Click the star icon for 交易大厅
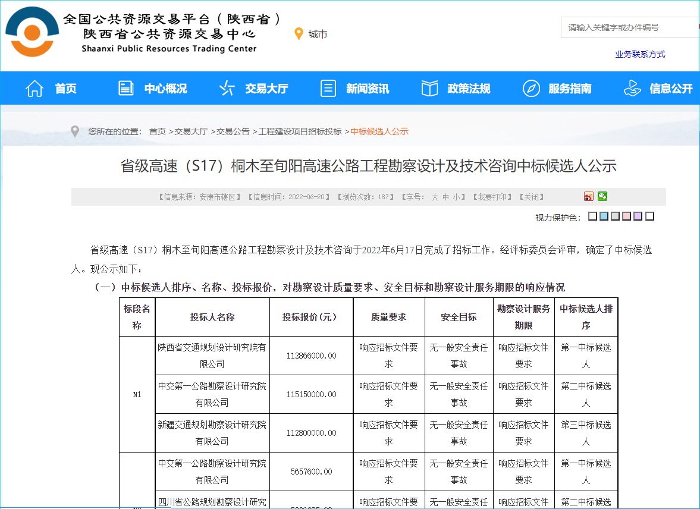Viewport: 700px width, 509px height. tap(227, 89)
